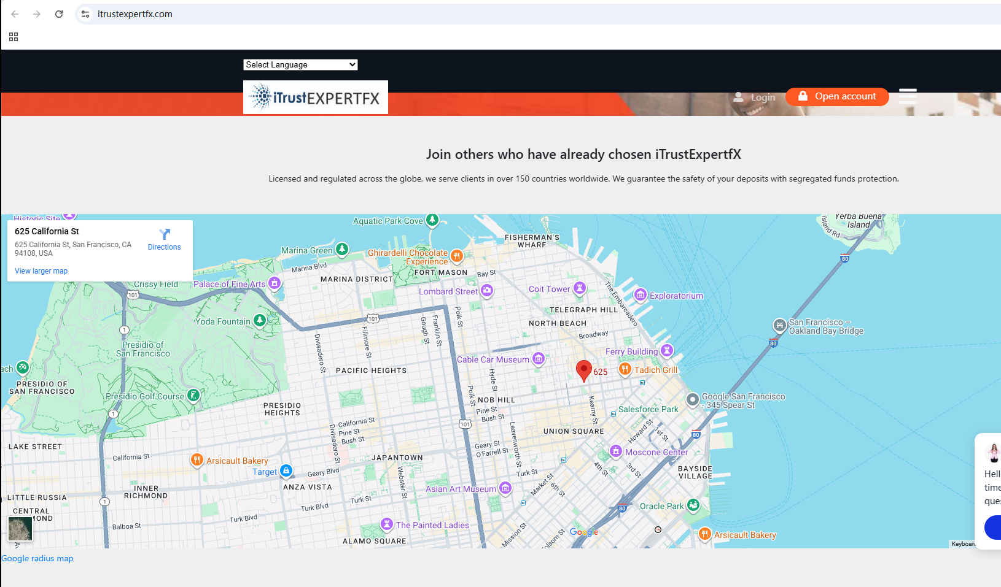Open site information icon in address bar
The width and height of the screenshot is (1001, 587).
(85, 14)
